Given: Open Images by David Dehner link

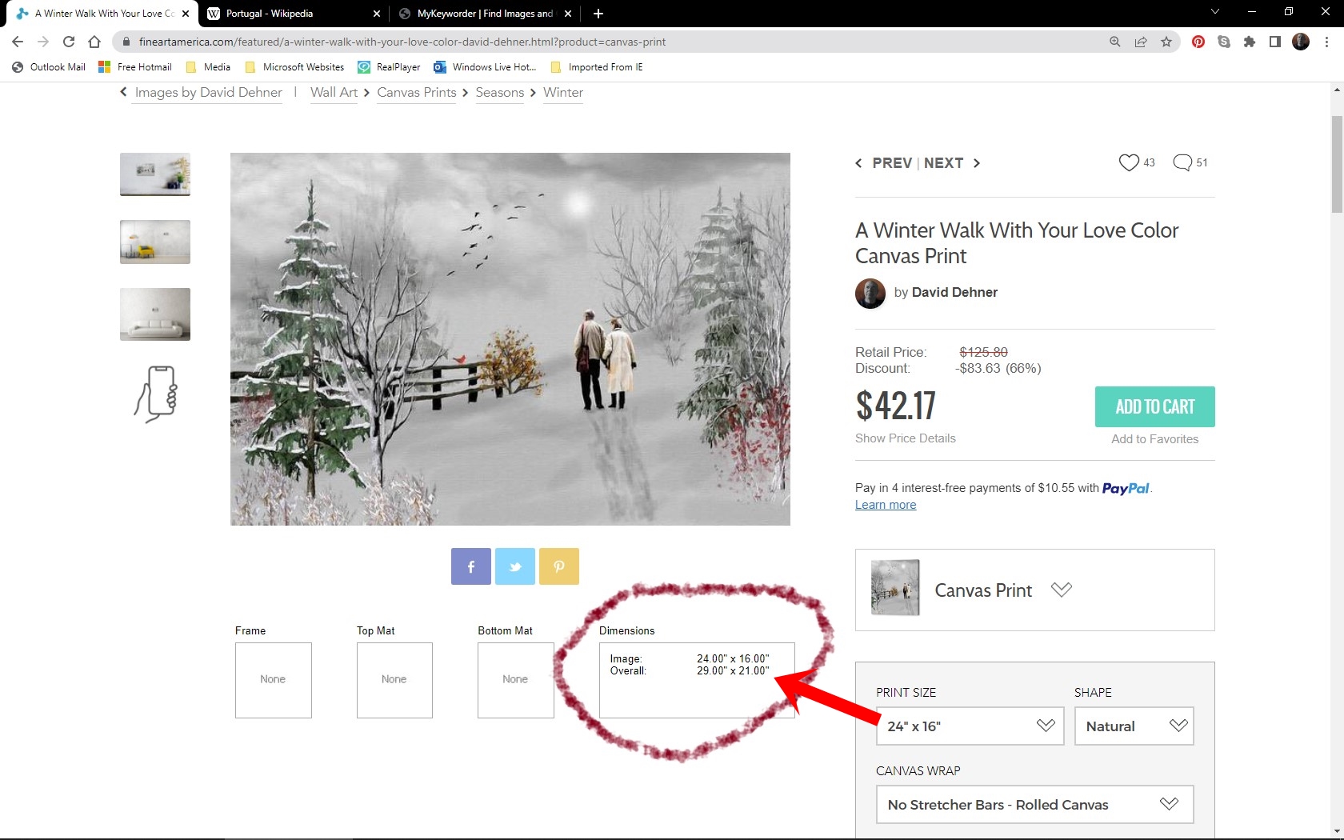Looking at the screenshot, I should pos(208,93).
